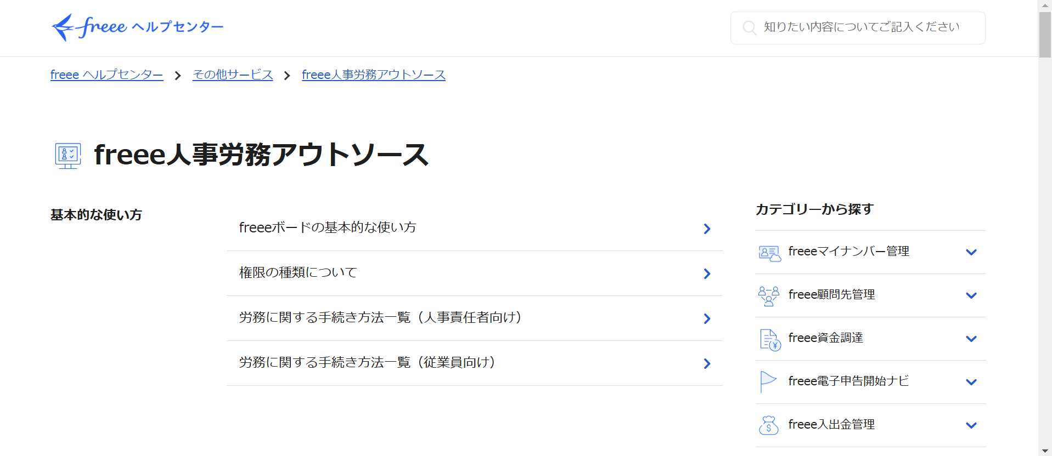Open article 権限の種類について

point(475,273)
